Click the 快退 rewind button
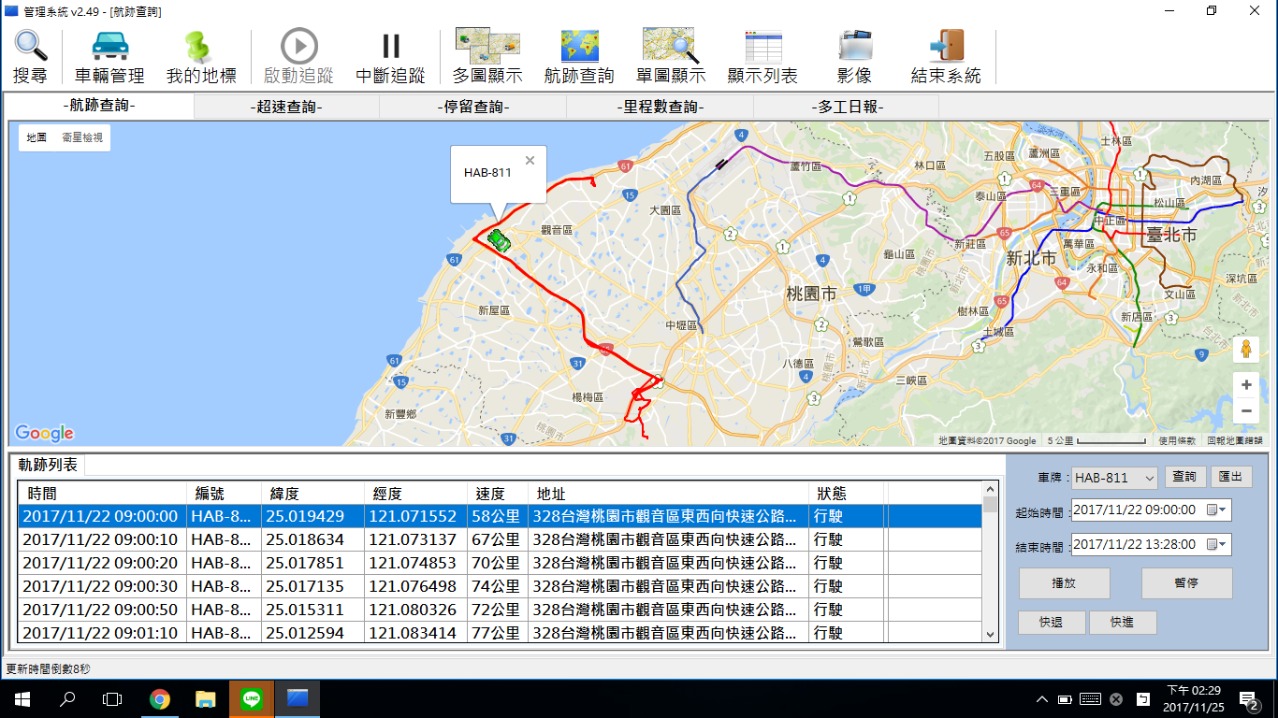 tap(1052, 623)
